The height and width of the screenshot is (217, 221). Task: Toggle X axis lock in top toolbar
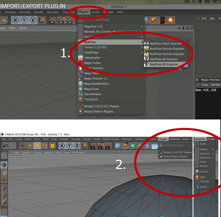[x=15, y=20]
